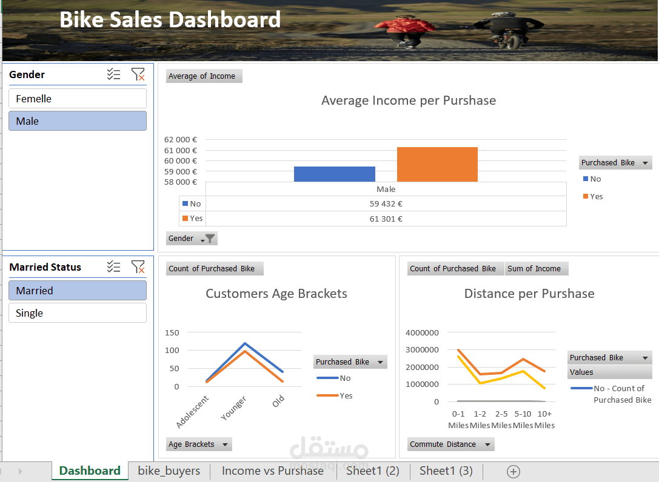Clear the Gender slicer filter
Screen dimensions: 659x482
pos(138,74)
